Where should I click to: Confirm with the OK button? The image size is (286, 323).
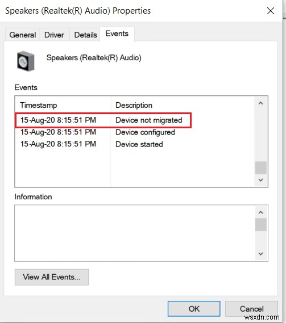pyautogui.click(x=194, y=309)
